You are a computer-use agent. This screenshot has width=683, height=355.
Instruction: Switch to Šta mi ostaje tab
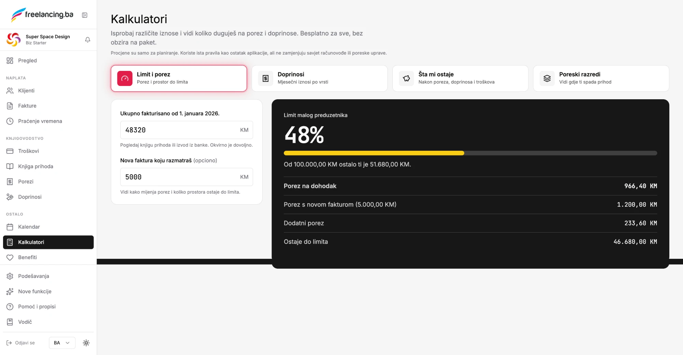(x=460, y=78)
